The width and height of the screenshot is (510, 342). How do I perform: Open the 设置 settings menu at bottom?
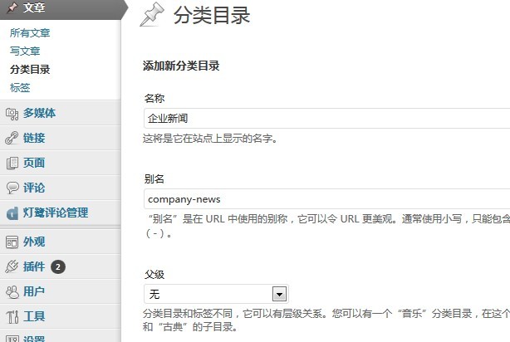[x=33, y=339]
